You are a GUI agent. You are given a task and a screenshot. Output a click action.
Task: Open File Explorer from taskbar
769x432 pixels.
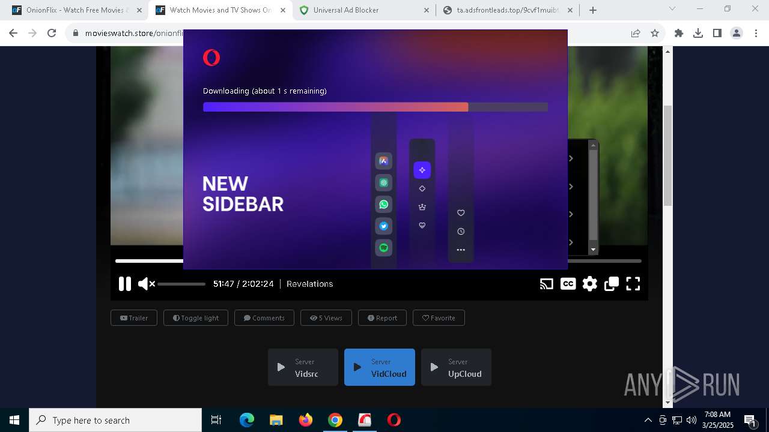[276, 420]
